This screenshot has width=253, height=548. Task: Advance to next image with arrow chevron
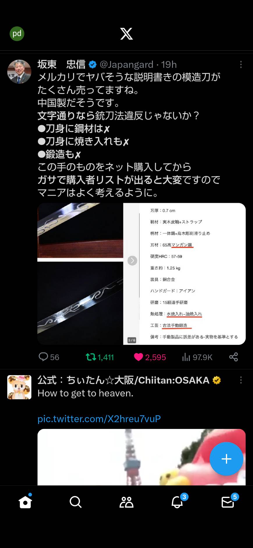coord(132,260)
